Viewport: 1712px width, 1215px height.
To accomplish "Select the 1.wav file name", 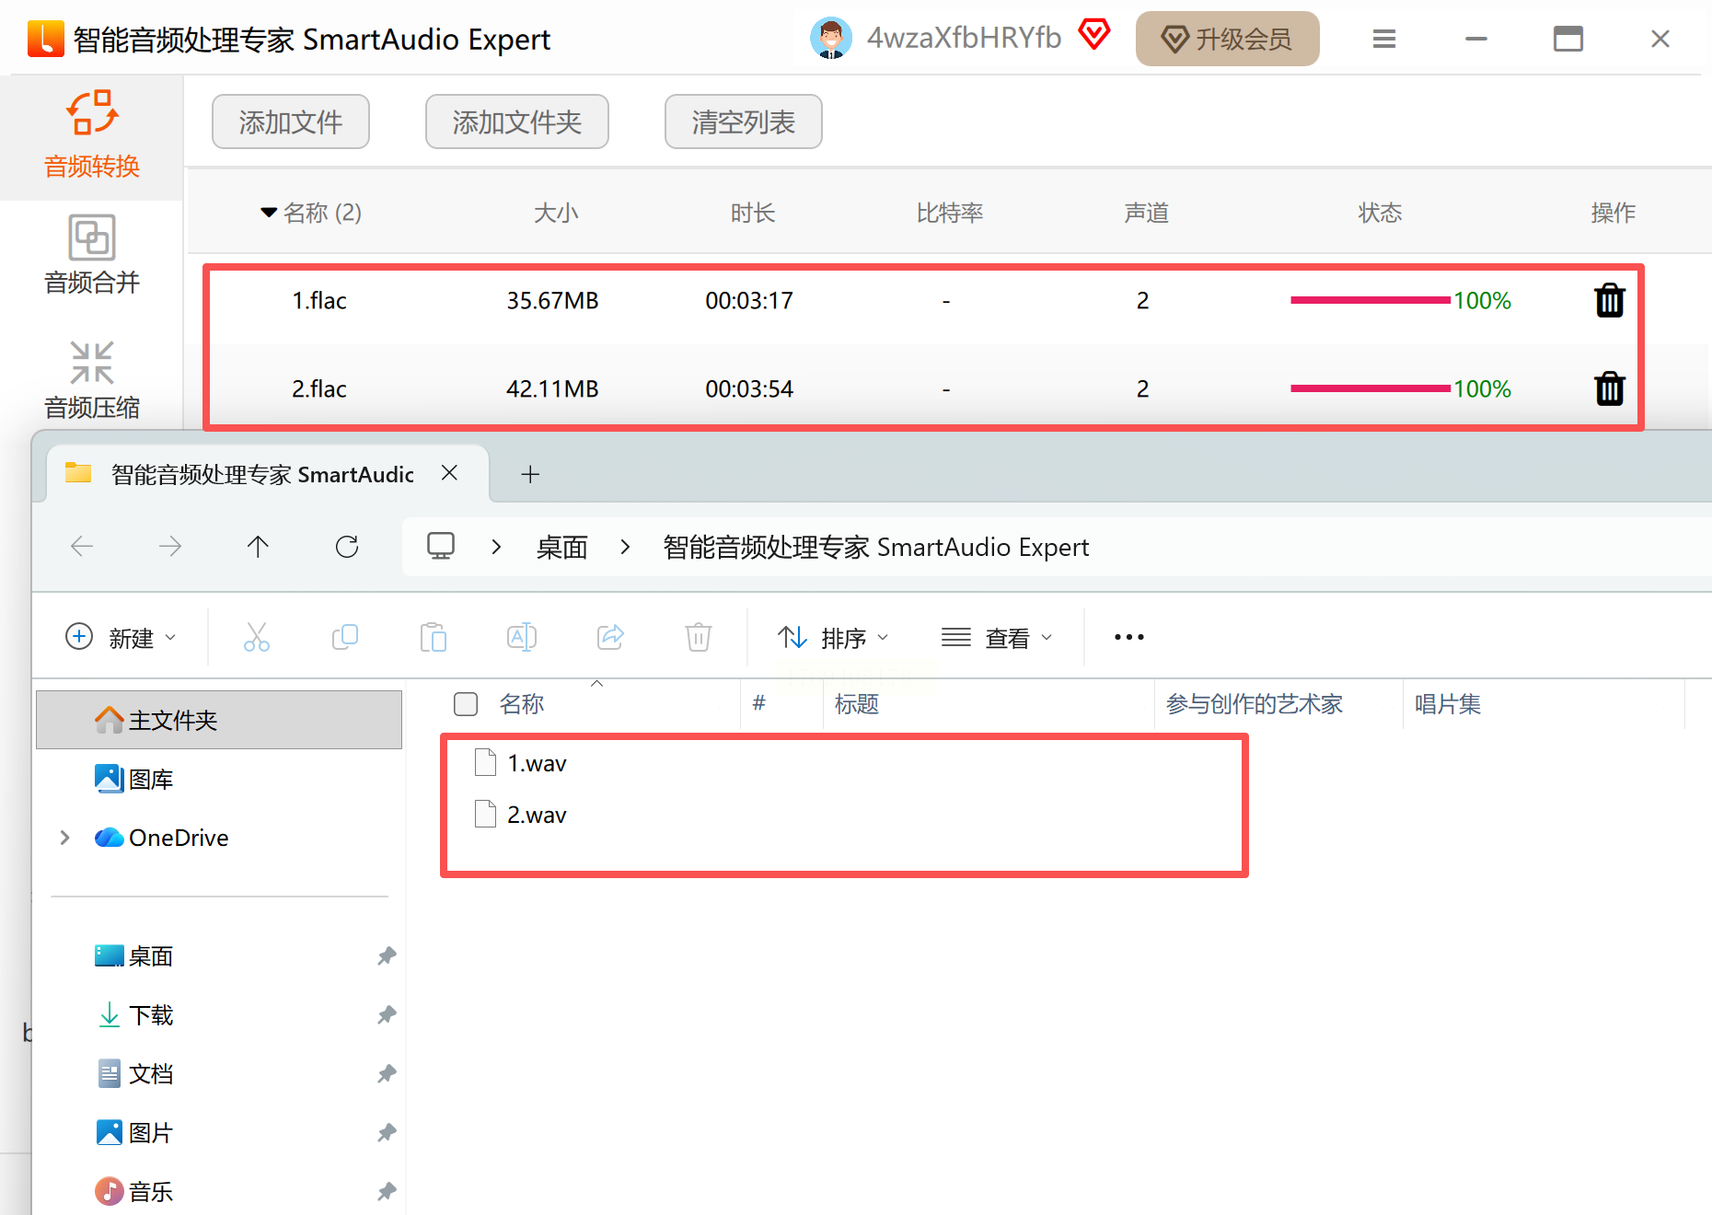I will click(538, 764).
